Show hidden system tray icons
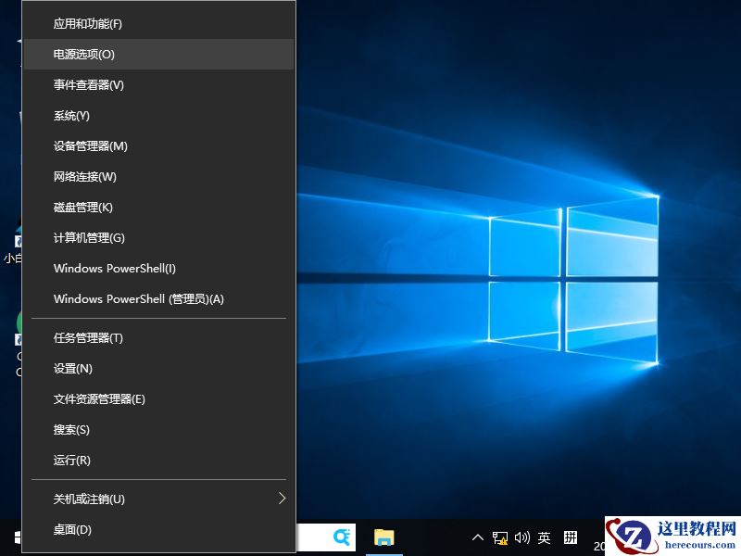This screenshot has width=741, height=556. tap(477, 537)
